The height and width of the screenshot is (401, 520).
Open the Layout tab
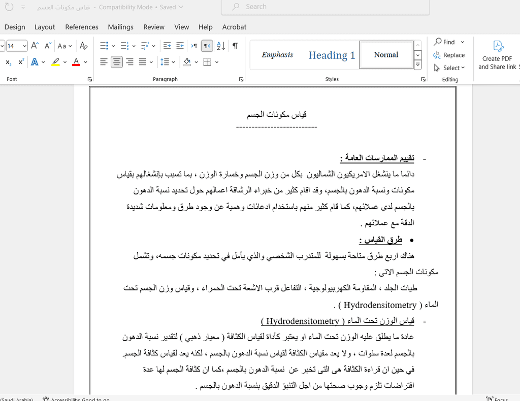pos(45,27)
